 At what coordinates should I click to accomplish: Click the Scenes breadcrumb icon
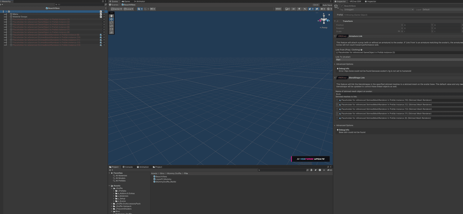(x=110, y=5)
